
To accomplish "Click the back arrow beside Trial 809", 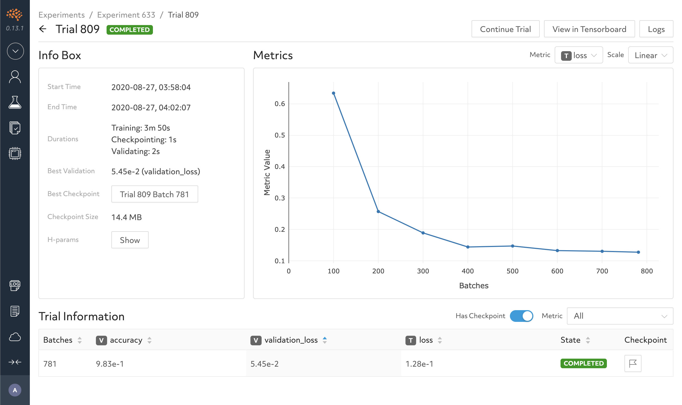I will (43, 29).
